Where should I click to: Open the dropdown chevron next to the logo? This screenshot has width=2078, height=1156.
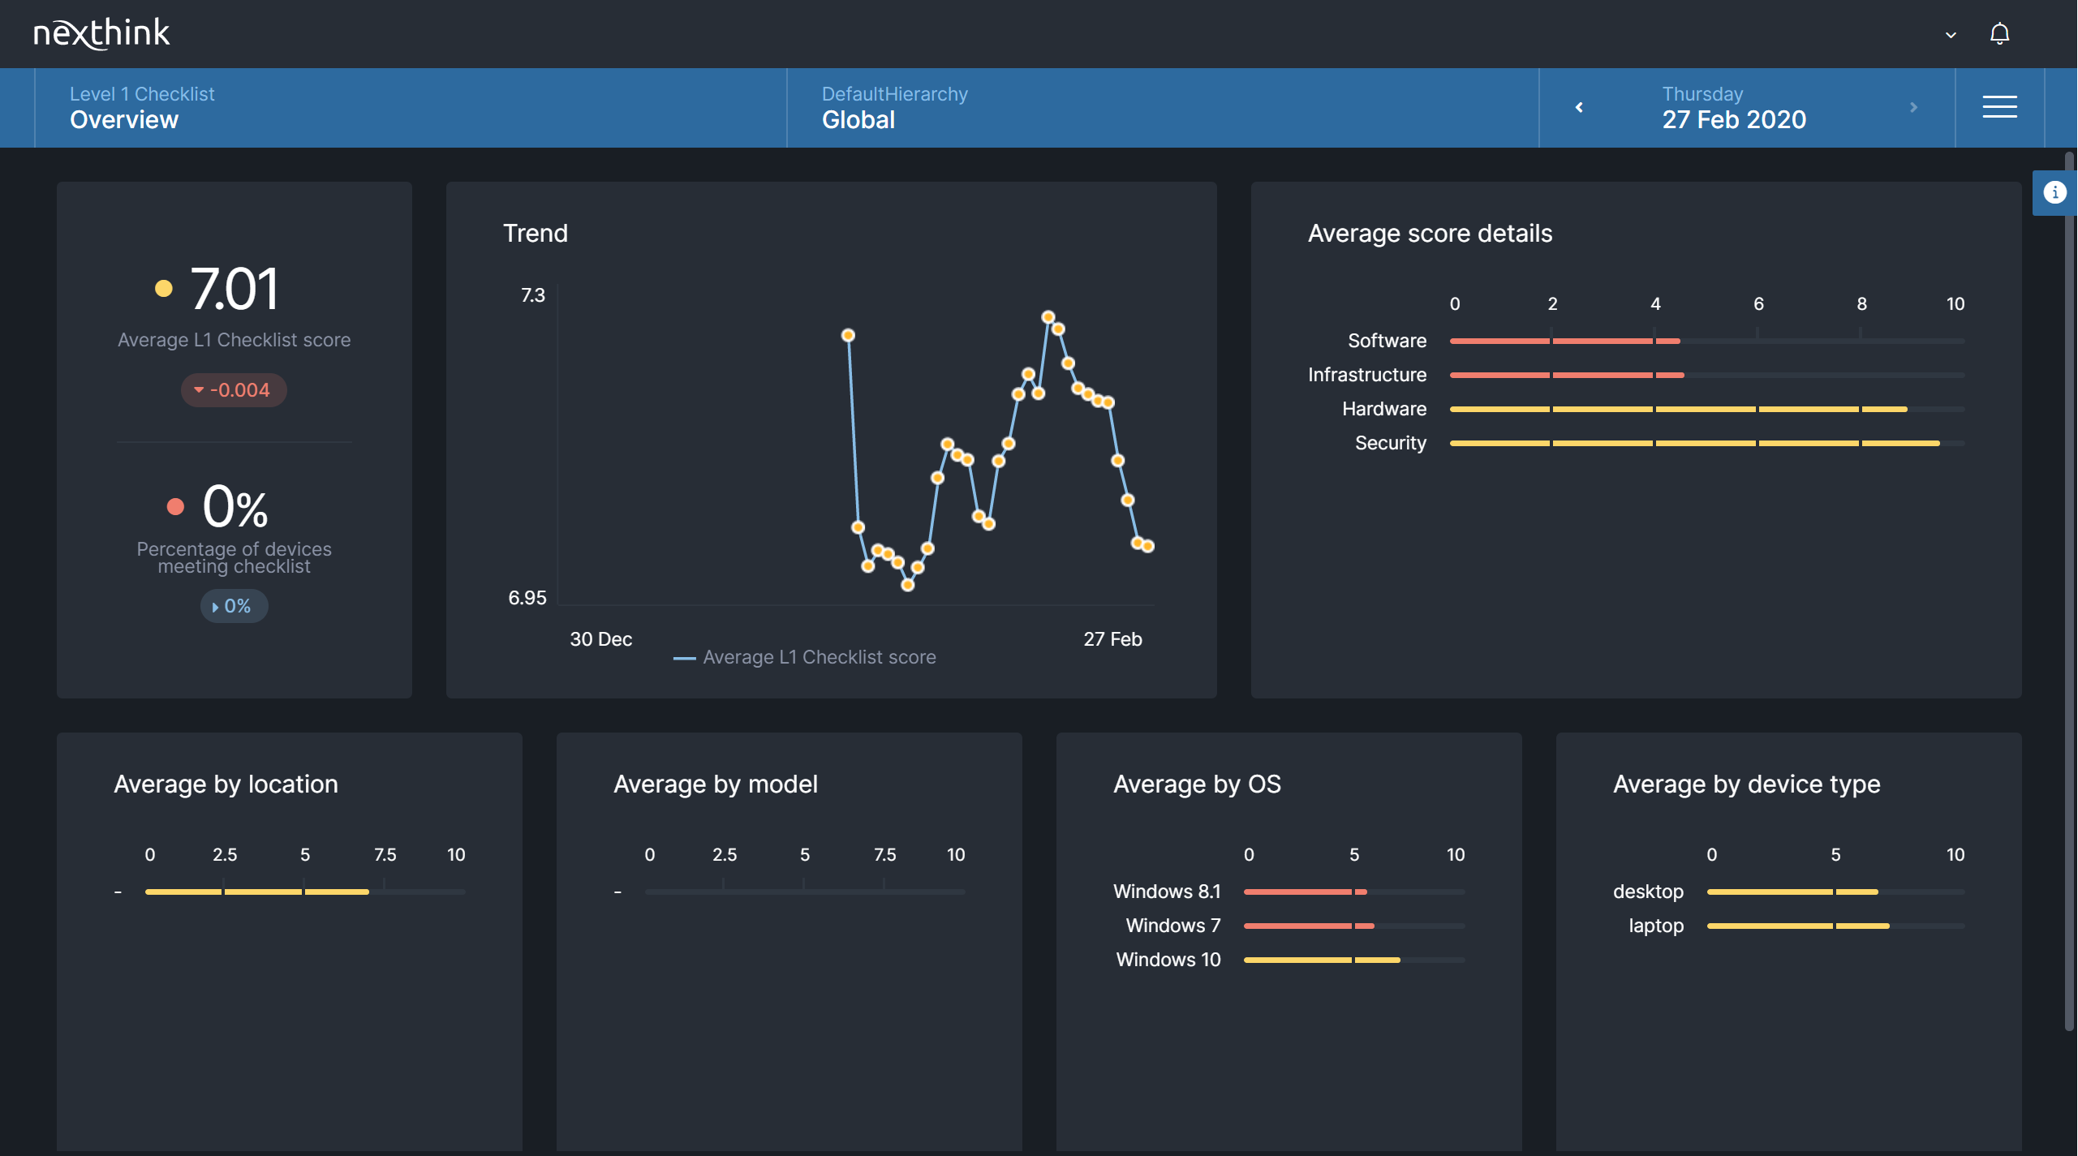coord(1950,35)
